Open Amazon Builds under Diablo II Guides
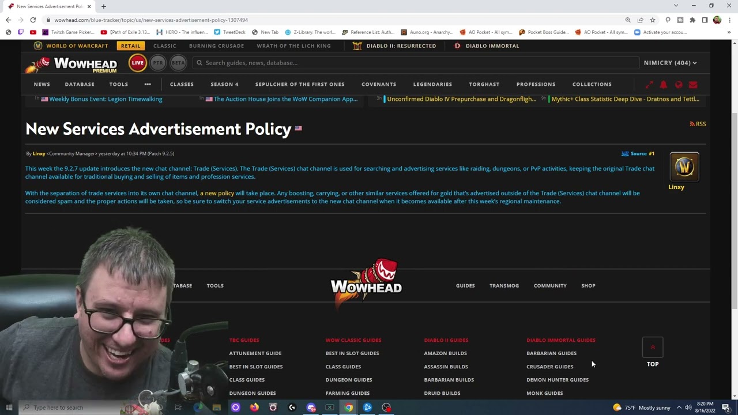The height and width of the screenshot is (415, 738). coord(445,353)
